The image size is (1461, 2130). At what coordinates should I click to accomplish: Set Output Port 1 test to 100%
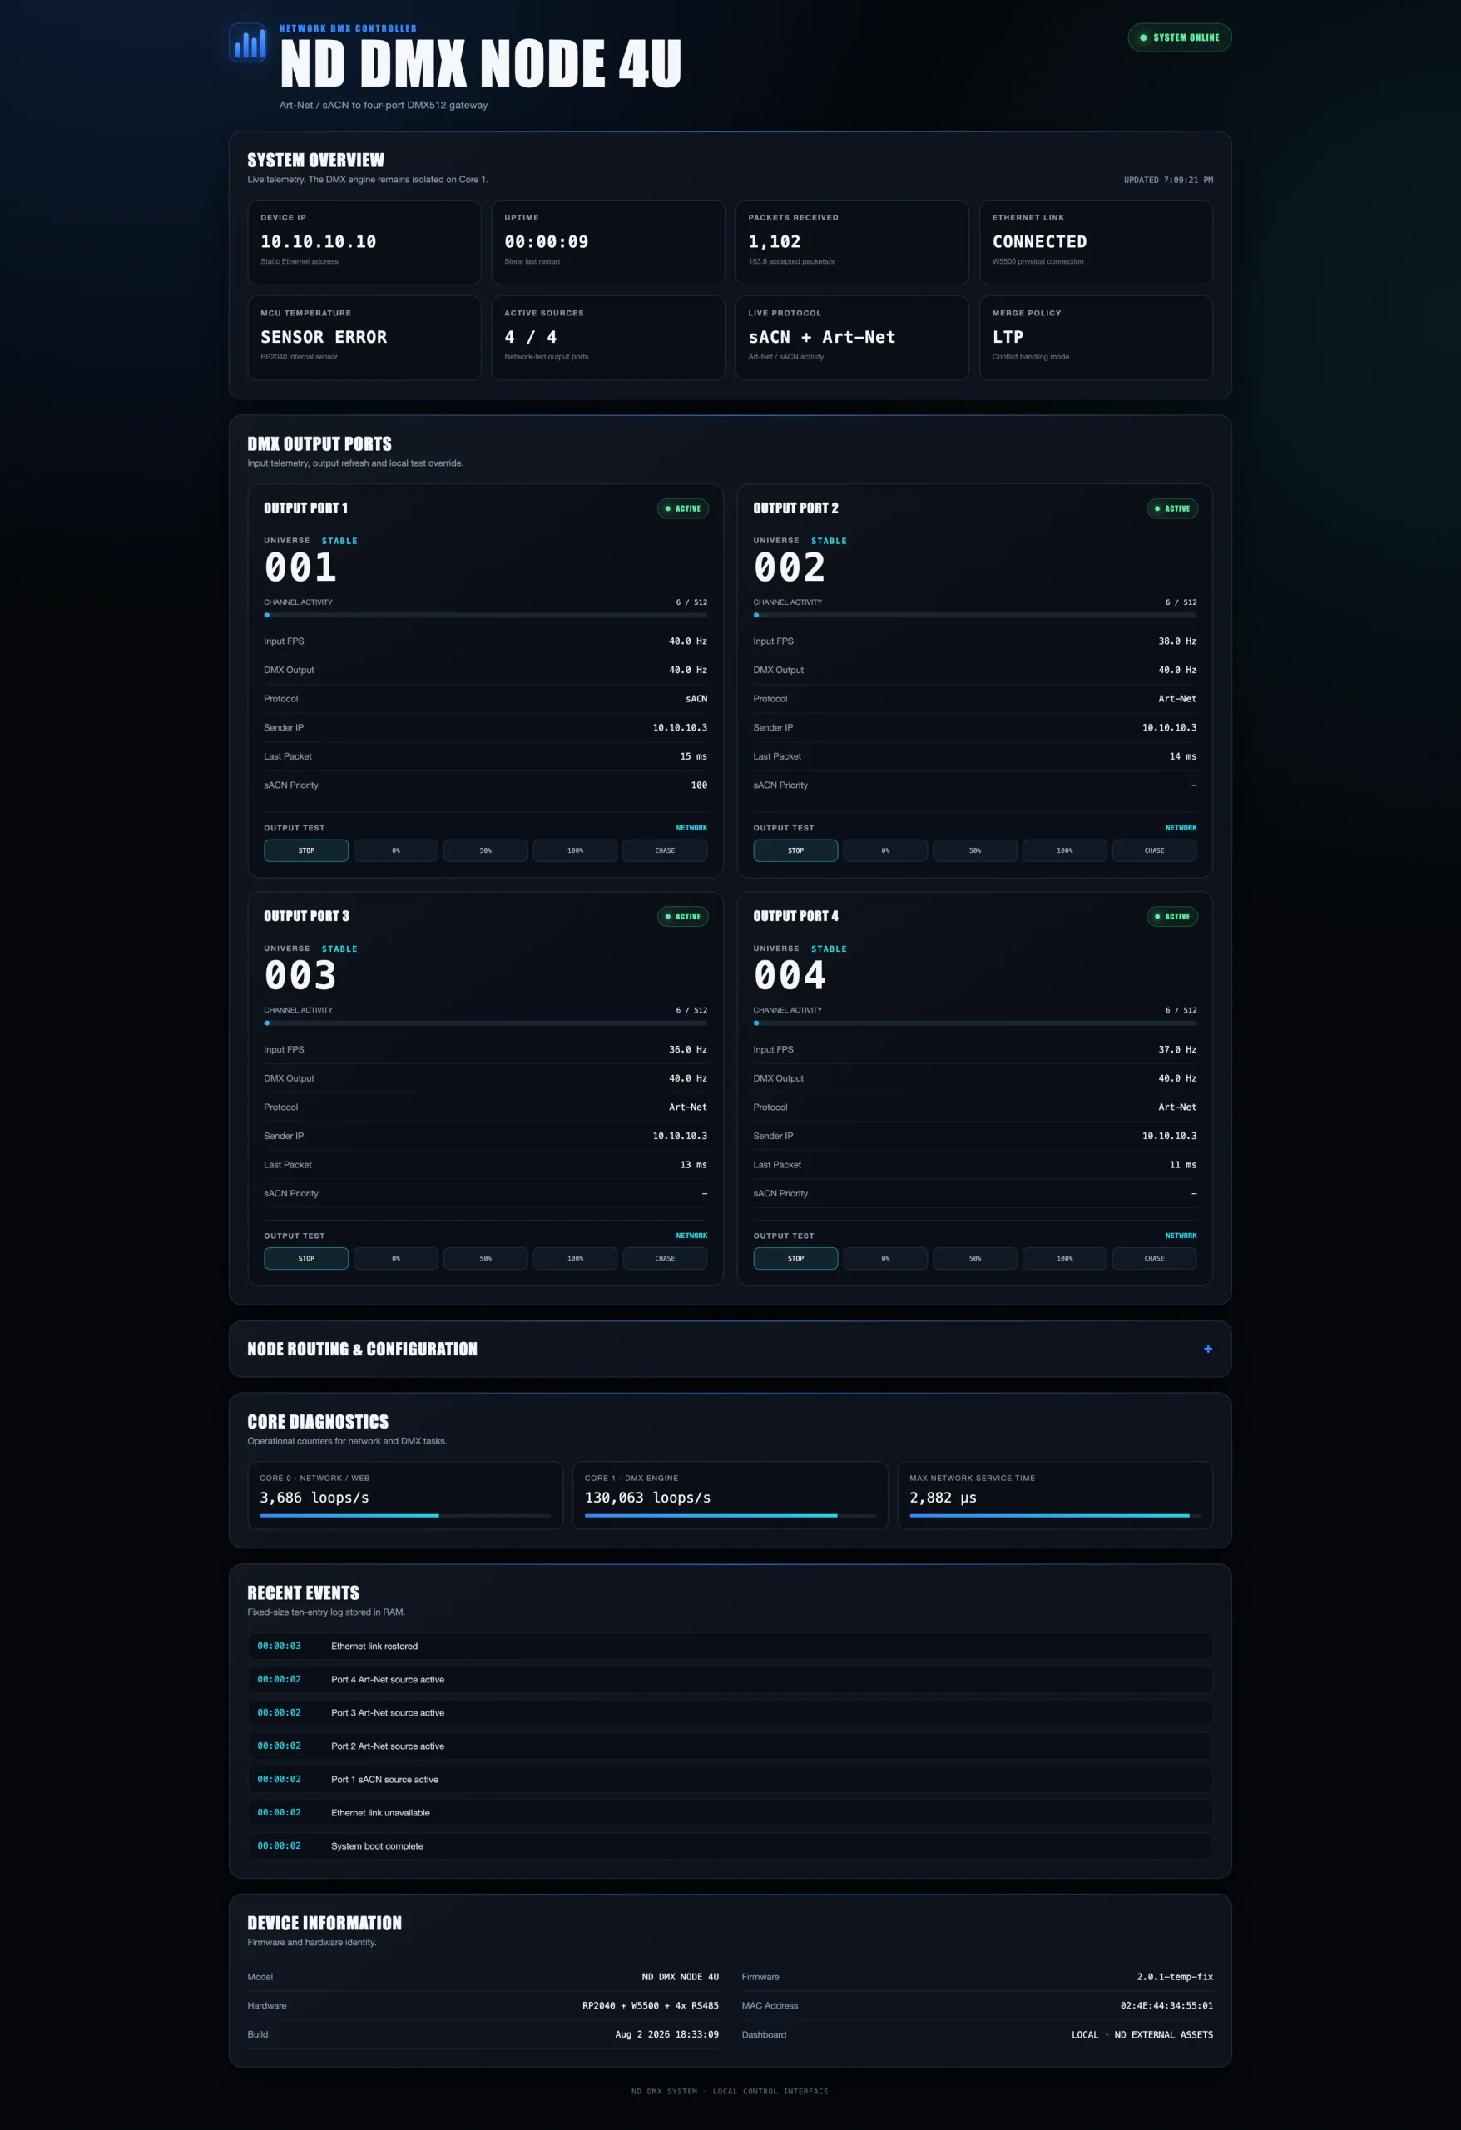click(575, 850)
